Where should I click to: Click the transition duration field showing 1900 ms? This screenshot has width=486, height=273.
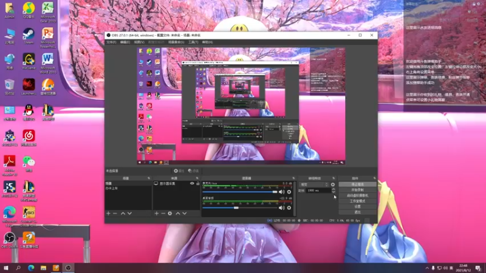click(318, 190)
